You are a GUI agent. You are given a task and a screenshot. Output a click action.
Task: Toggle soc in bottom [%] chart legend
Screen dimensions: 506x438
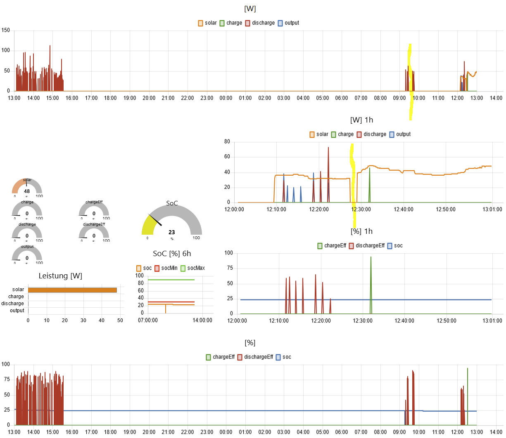click(x=283, y=357)
